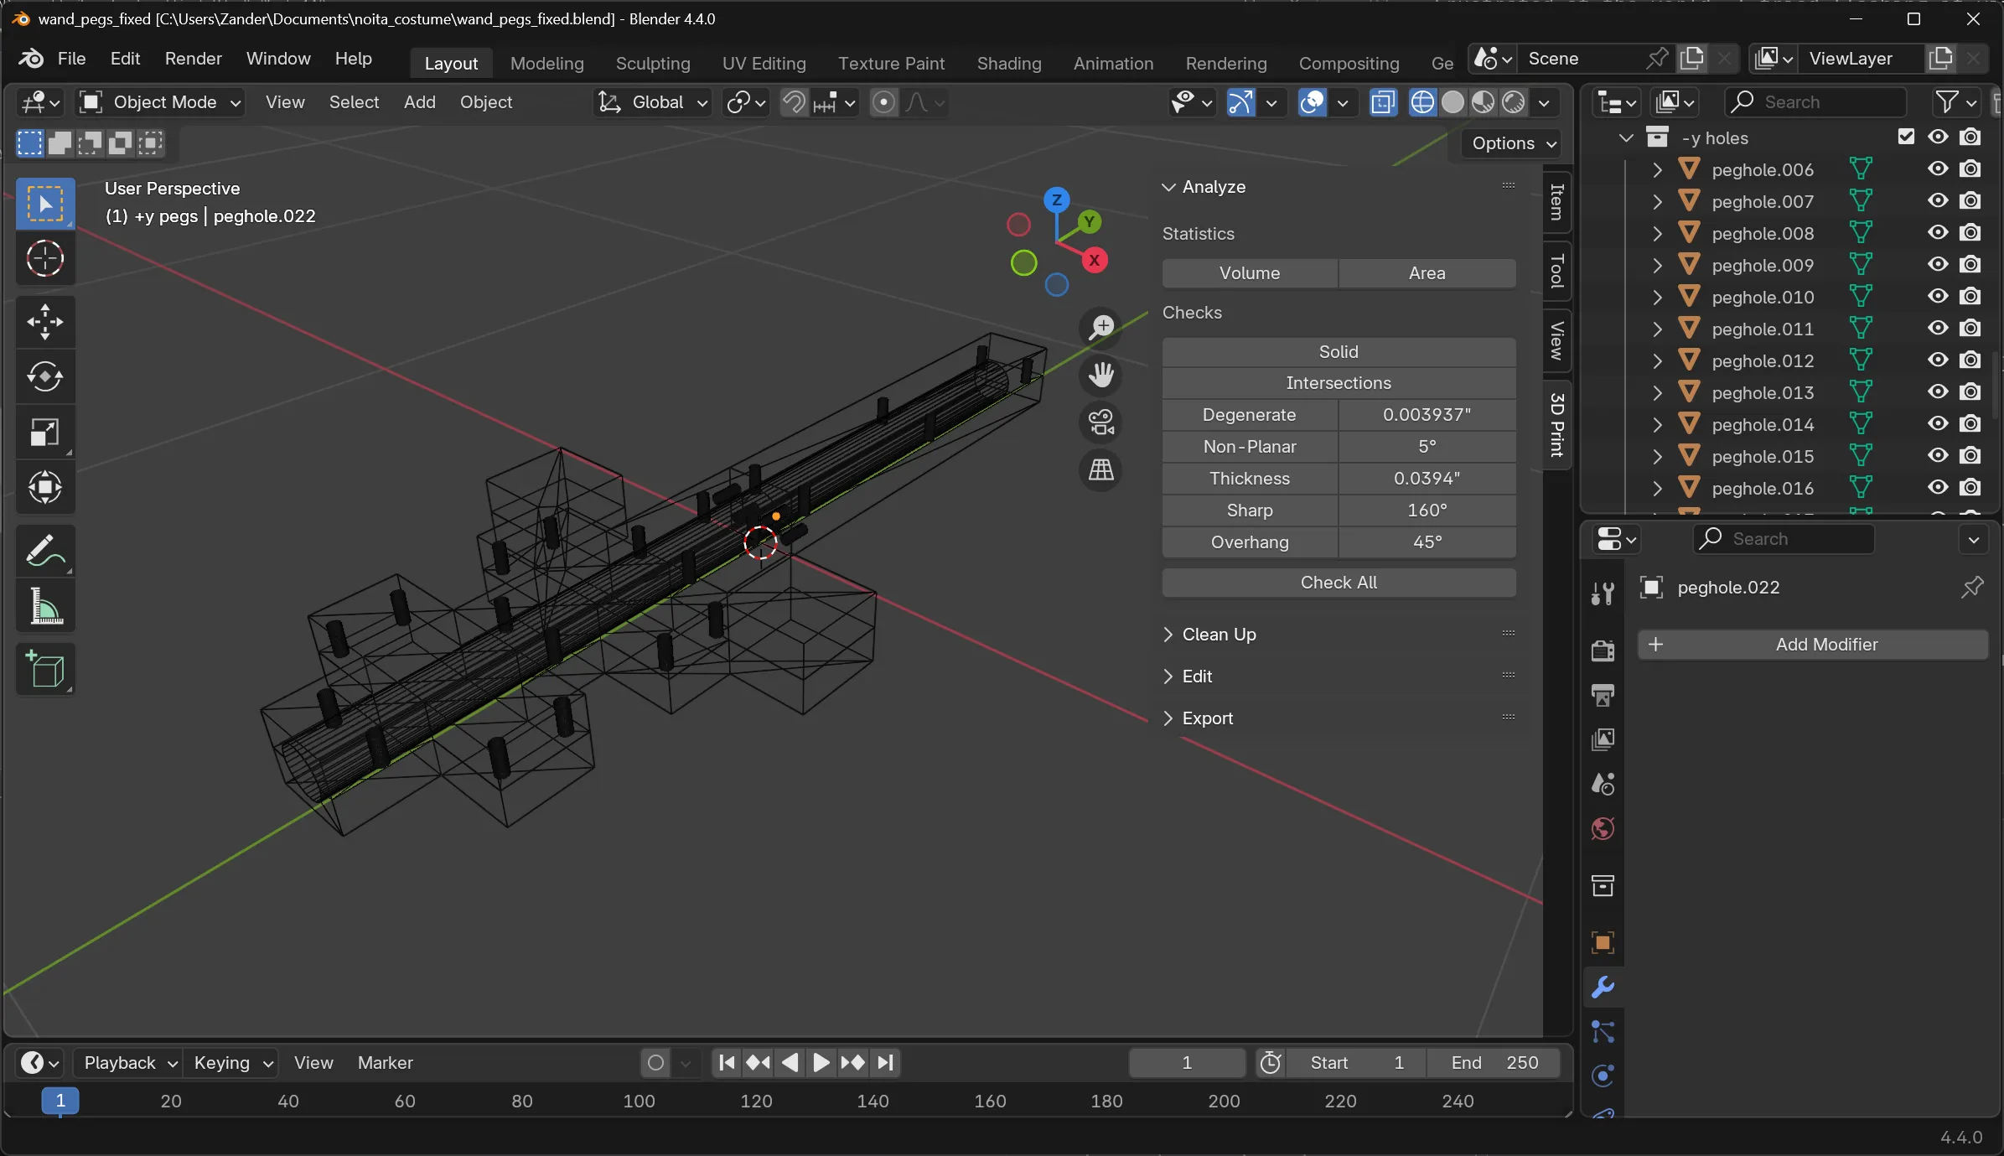Uncheck the -y holes collection checkbox
This screenshot has width=2004, height=1156.
(x=1906, y=136)
